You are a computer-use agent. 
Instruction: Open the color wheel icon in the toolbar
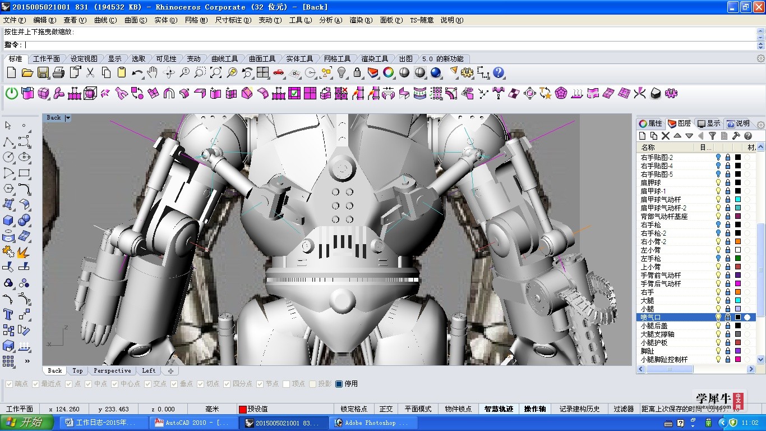[388, 72]
